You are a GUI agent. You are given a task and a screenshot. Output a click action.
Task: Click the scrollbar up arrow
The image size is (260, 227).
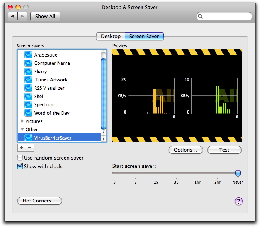pyautogui.click(x=103, y=132)
